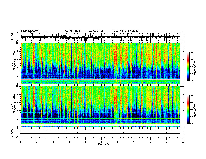The image size is (206, 159).
Task: Click the ch.2 spectrogram color scale bar
Action: tap(188, 109)
